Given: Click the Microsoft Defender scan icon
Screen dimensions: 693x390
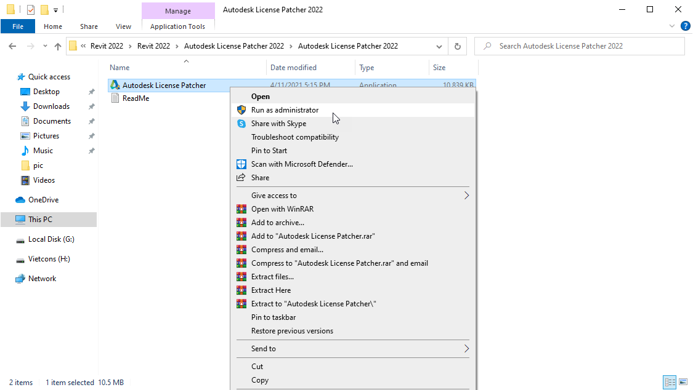Looking at the screenshot, I should pos(241,164).
